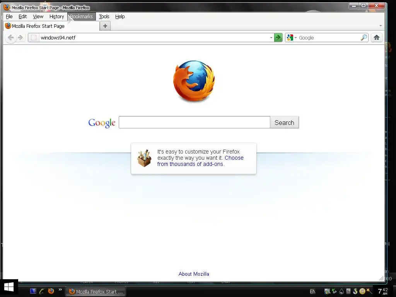Click the Search button next to Google field
Screen dimensions: 396x297
(x=284, y=123)
